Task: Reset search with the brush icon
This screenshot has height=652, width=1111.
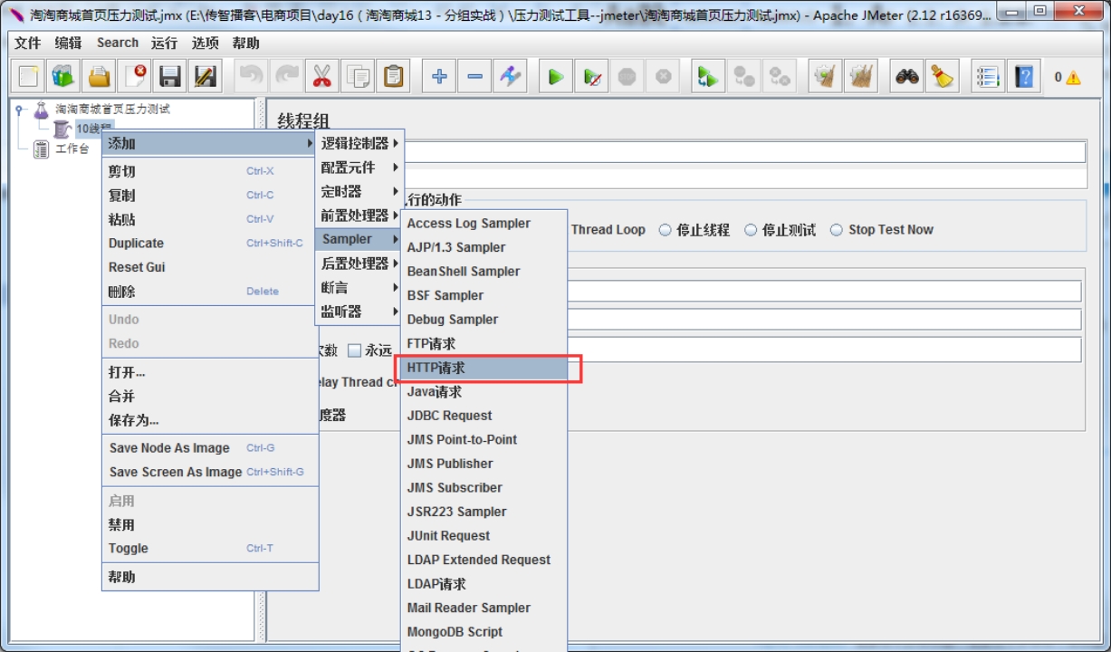Action: click(x=943, y=76)
